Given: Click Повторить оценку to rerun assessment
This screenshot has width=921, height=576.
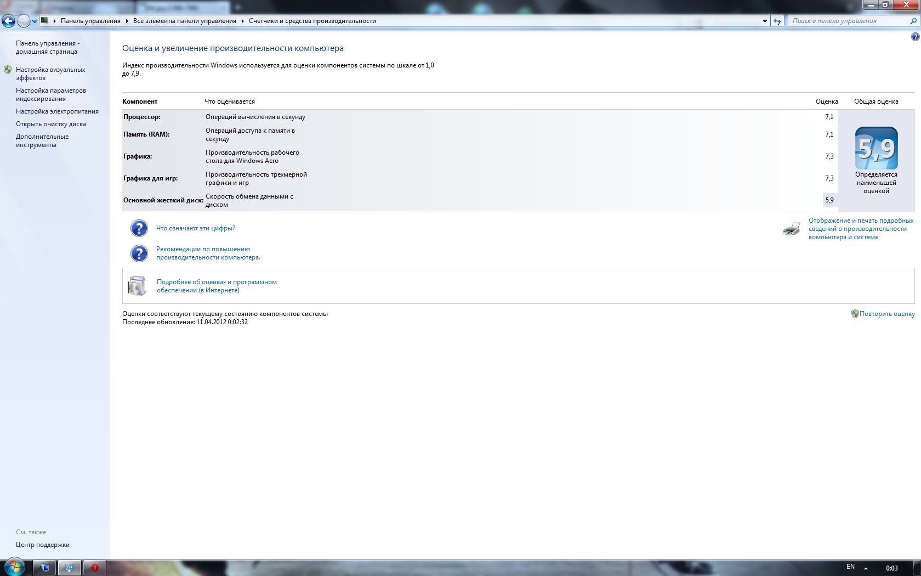Looking at the screenshot, I should tap(887, 314).
